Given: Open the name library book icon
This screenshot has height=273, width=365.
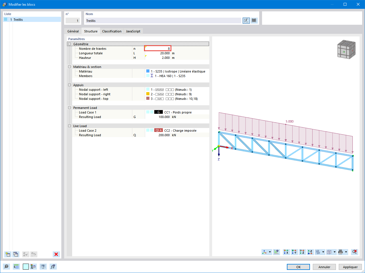Looking at the screenshot, I should pyautogui.click(x=254, y=20).
